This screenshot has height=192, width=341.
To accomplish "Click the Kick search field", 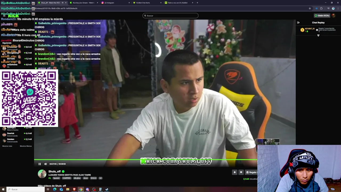I will click(170, 15).
